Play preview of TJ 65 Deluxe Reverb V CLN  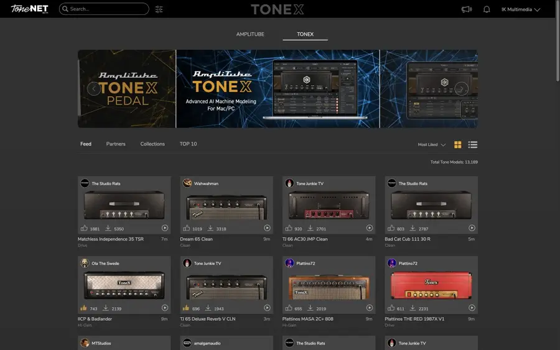pos(267,308)
